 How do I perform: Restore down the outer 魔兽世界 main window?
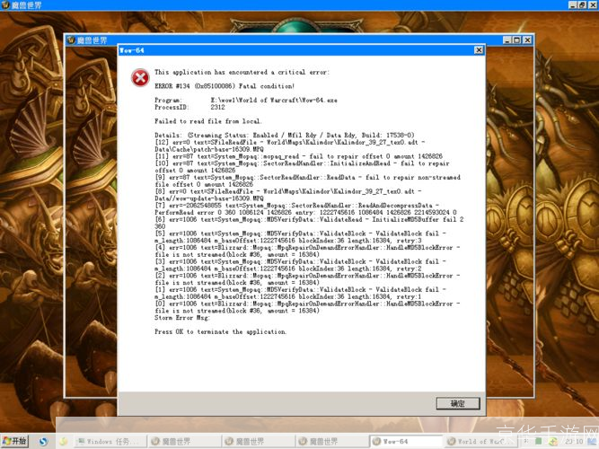click(582, 5)
